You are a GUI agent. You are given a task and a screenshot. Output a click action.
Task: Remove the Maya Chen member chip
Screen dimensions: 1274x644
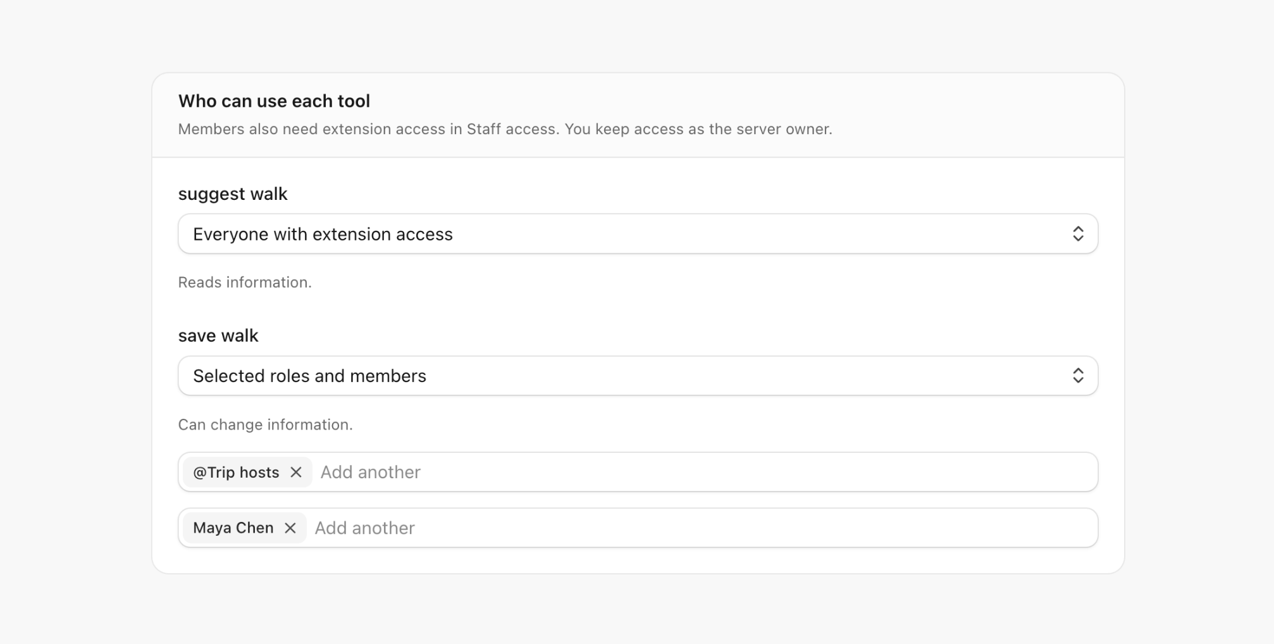point(290,528)
